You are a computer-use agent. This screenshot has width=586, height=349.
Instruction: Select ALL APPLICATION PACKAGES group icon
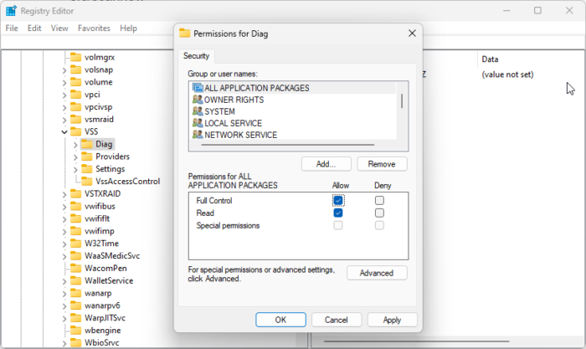coord(198,88)
